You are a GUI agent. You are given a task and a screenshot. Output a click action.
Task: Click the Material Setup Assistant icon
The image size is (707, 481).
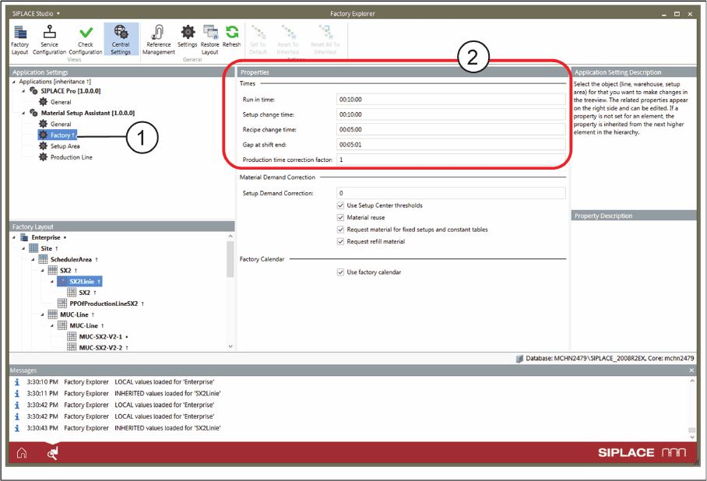tap(33, 113)
